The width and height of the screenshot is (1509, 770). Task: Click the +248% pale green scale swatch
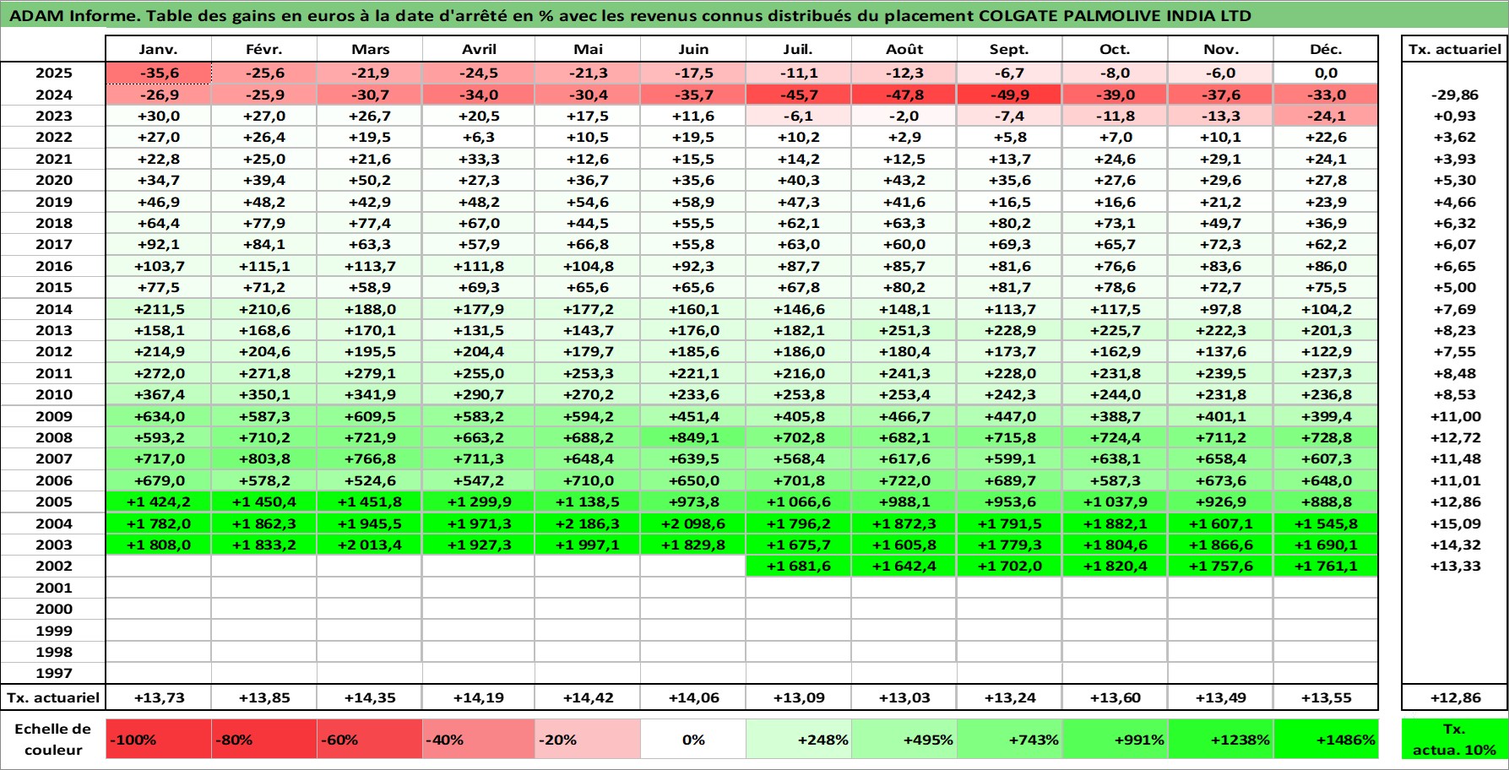(798, 740)
